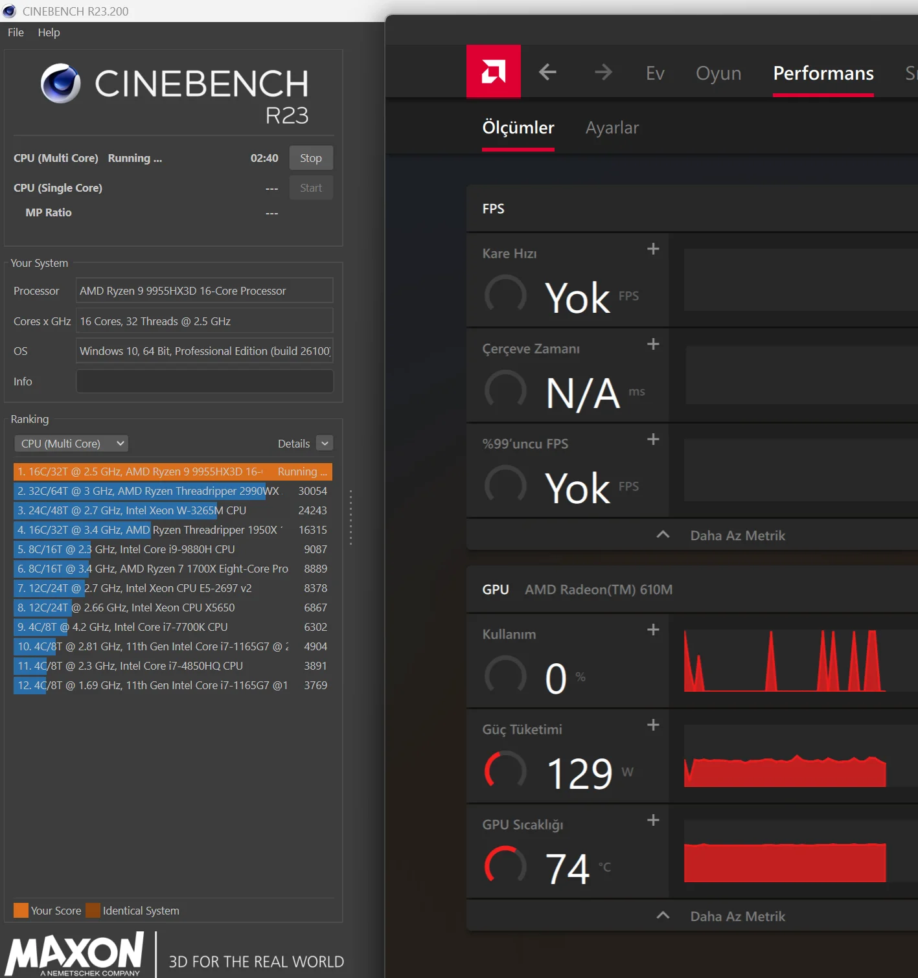Click the Details label in Ranking
Image resolution: width=918 pixels, height=978 pixels.
(293, 444)
